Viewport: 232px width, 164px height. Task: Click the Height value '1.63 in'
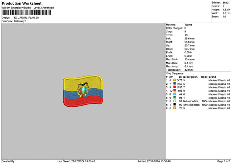pyautogui.click(x=226, y=10)
